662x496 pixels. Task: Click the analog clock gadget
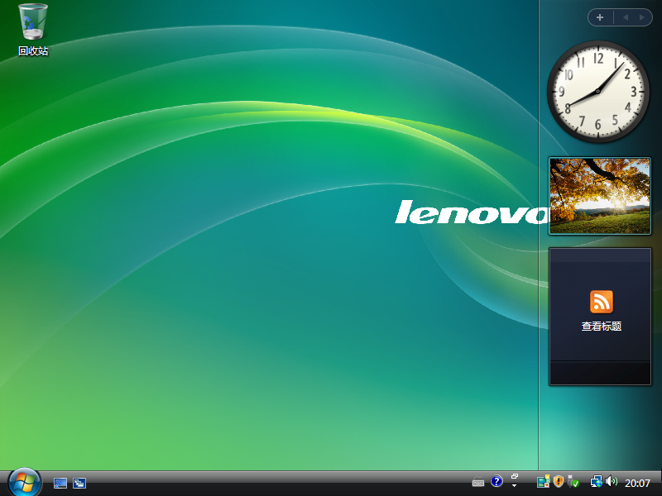tap(597, 92)
